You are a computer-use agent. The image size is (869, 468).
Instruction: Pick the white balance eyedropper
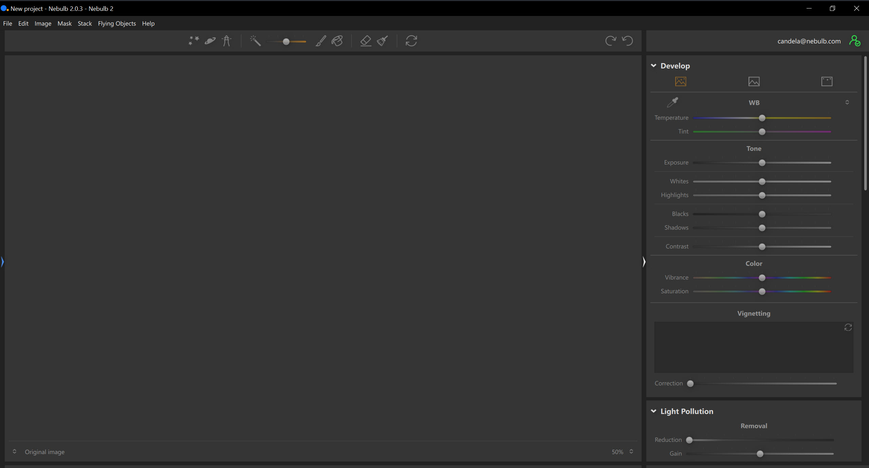tap(672, 102)
